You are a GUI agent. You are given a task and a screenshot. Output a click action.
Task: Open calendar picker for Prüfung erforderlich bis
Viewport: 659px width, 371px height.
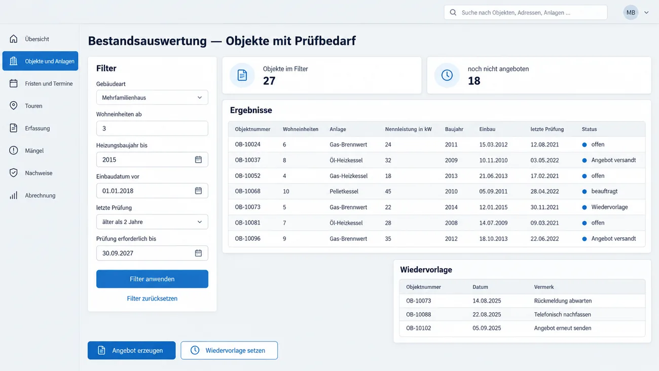click(198, 253)
